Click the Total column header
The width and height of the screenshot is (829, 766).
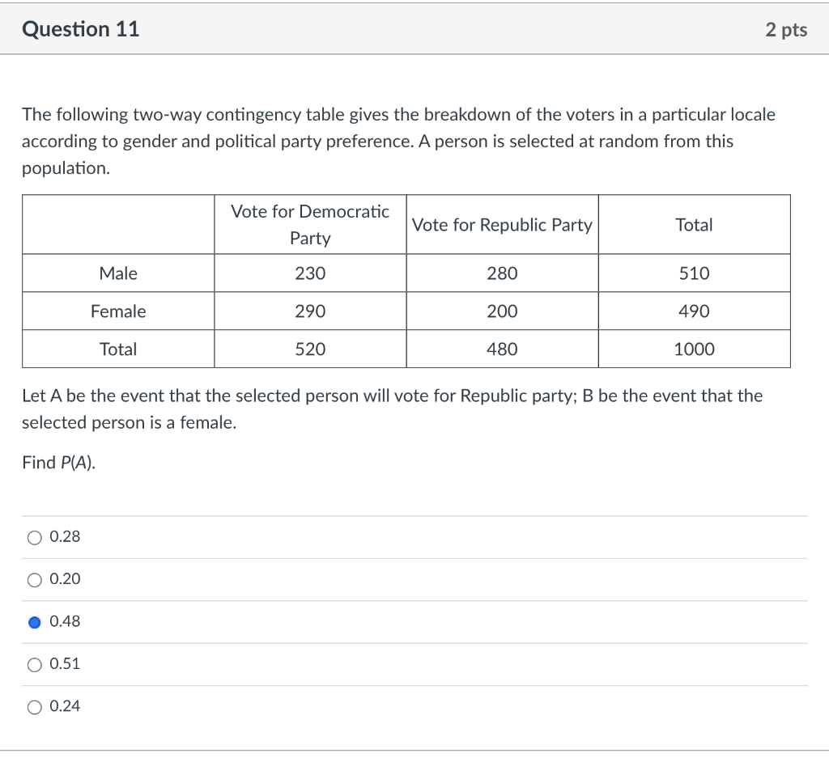[694, 225]
